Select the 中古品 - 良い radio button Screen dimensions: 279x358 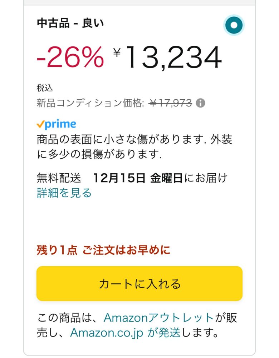tap(234, 25)
